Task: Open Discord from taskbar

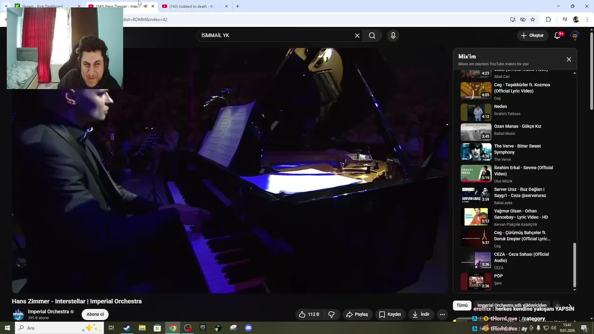Action: 248,328
